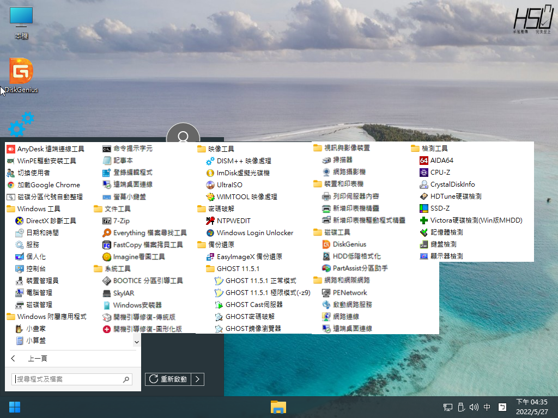Screen dimensions: 558x418
Task: Open AnyDesk remote connection tool
Action: tap(46, 149)
